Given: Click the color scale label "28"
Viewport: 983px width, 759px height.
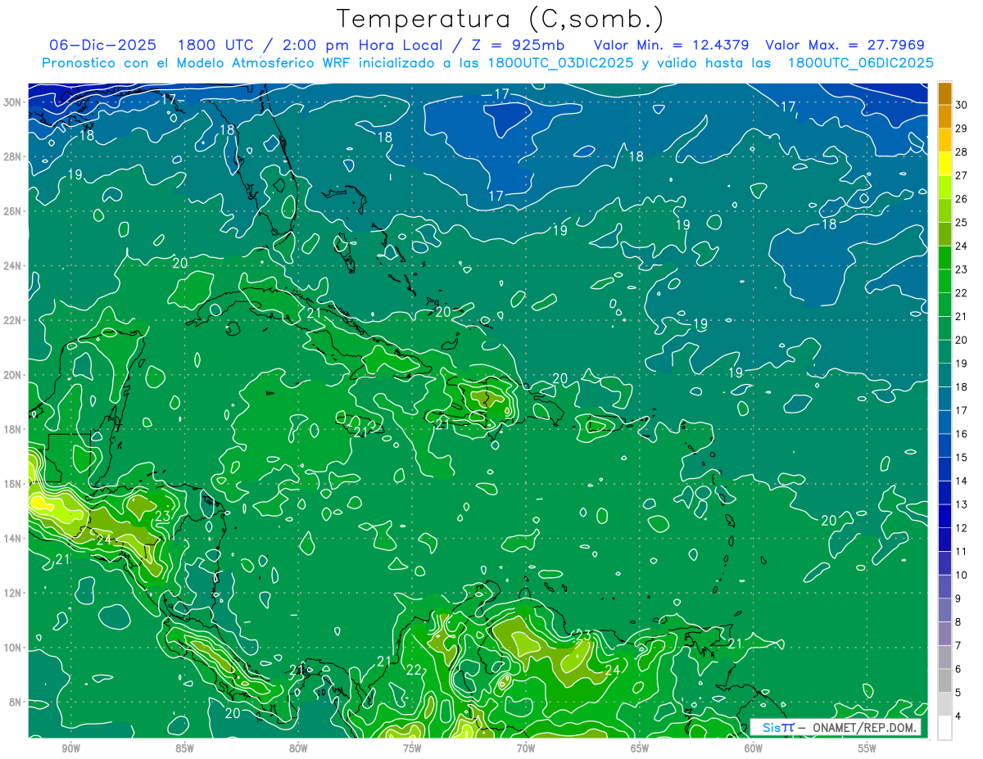Looking at the screenshot, I should [x=962, y=152].
